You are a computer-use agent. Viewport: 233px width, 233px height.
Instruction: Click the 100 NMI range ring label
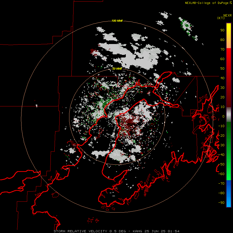point(117,21)
